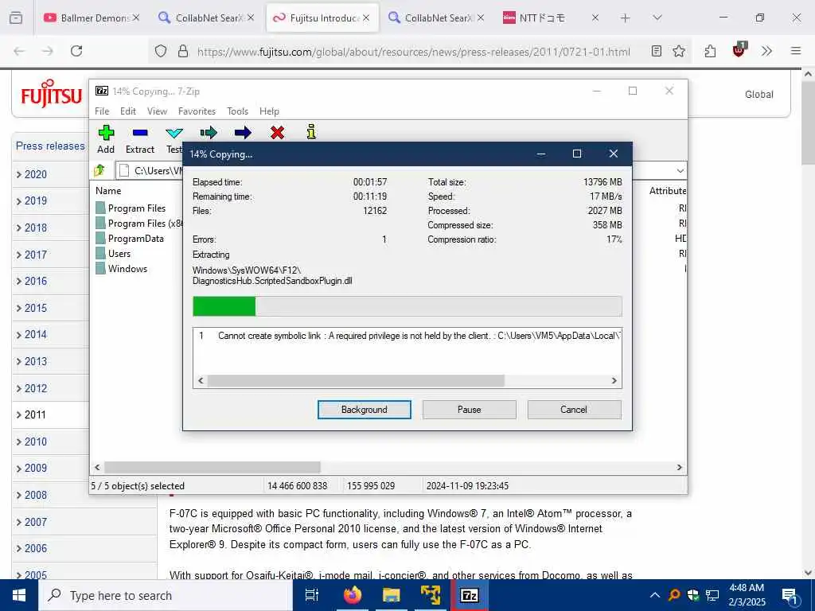Open Firefox from the taskbar
The height and width of the screenshot is (611, 815).
tap(353, 595)
